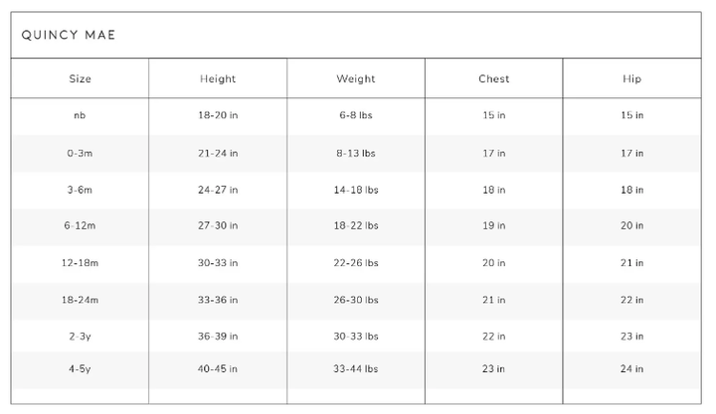Click the 40-45 in height cell
716x414 pixels.
[x=218, y=369]
